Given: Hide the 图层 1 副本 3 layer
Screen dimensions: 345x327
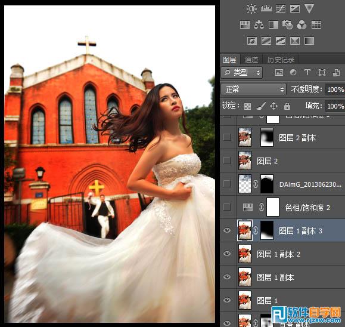Looking at the screenshot, I should click(227, 230).
